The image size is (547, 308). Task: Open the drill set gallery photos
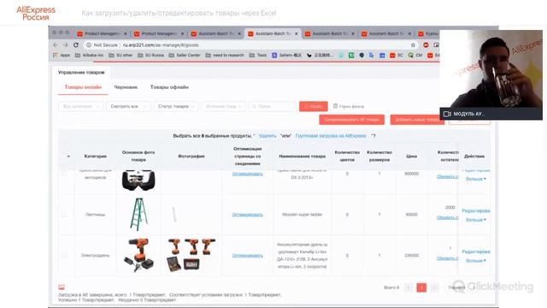click(x=191, y=255)
